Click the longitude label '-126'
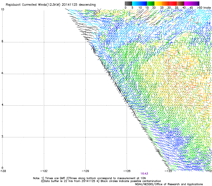This screenshot has width=212, height=186. pos(127,171)
